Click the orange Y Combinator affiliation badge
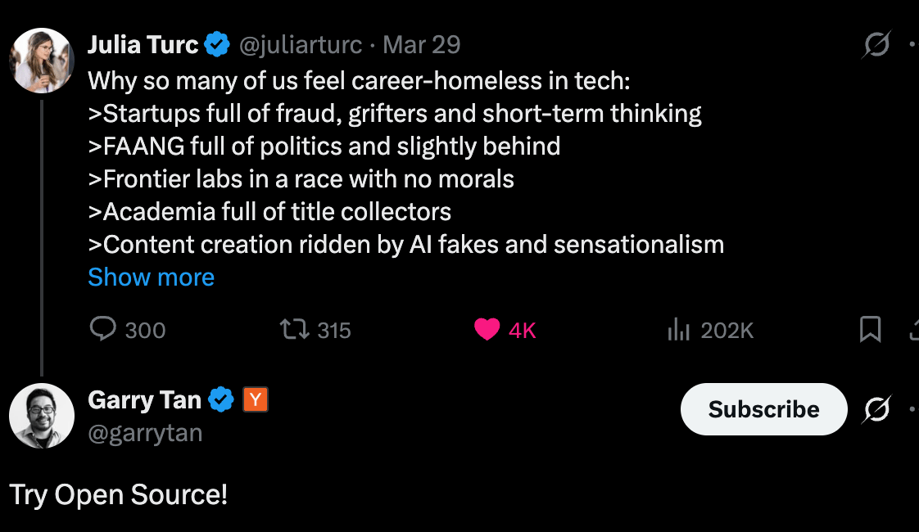The height and width of the screenshot is (532, 919). 256,400
